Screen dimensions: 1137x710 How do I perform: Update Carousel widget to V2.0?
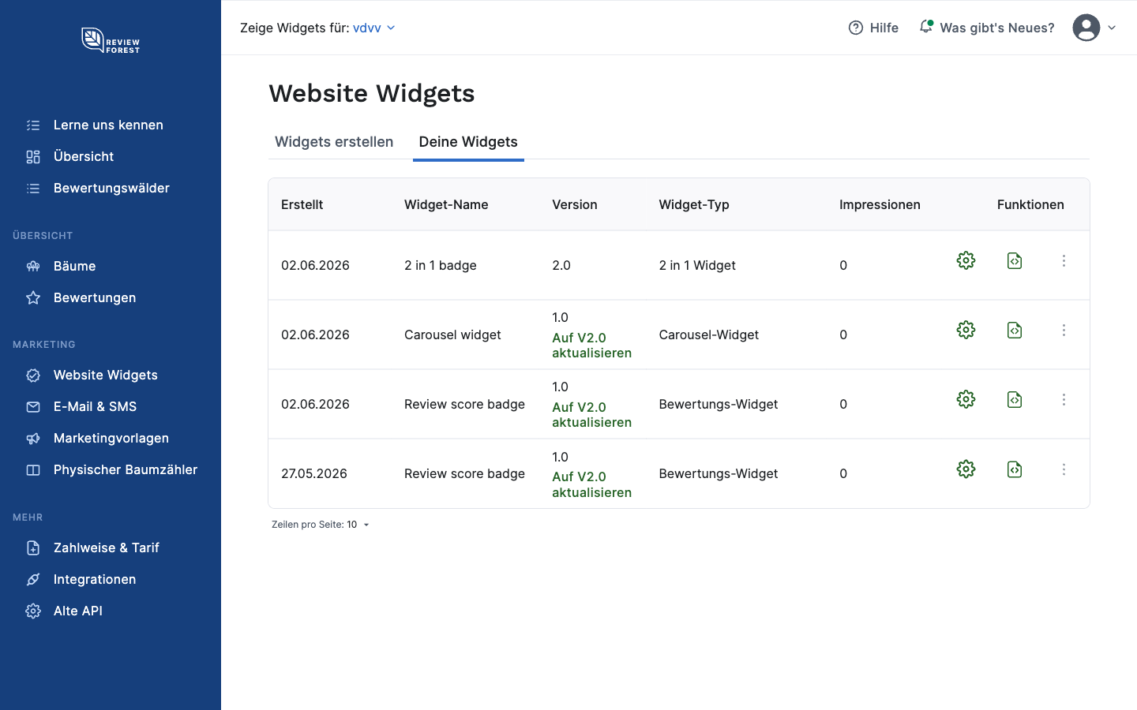(591, 346)
